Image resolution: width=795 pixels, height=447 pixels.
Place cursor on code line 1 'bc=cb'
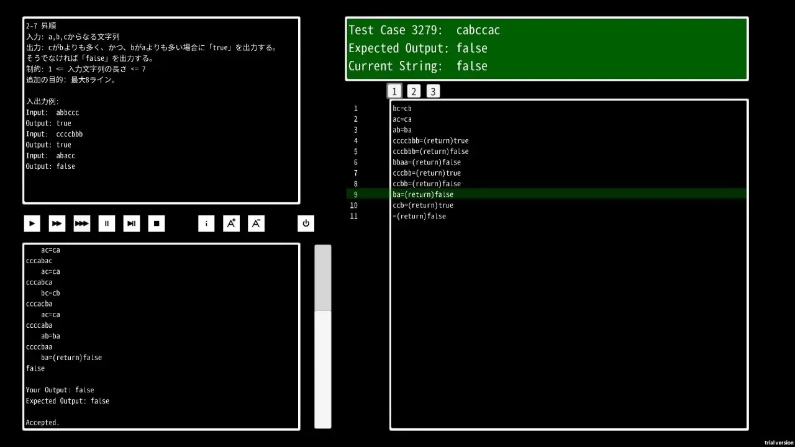tap(402, 109)
